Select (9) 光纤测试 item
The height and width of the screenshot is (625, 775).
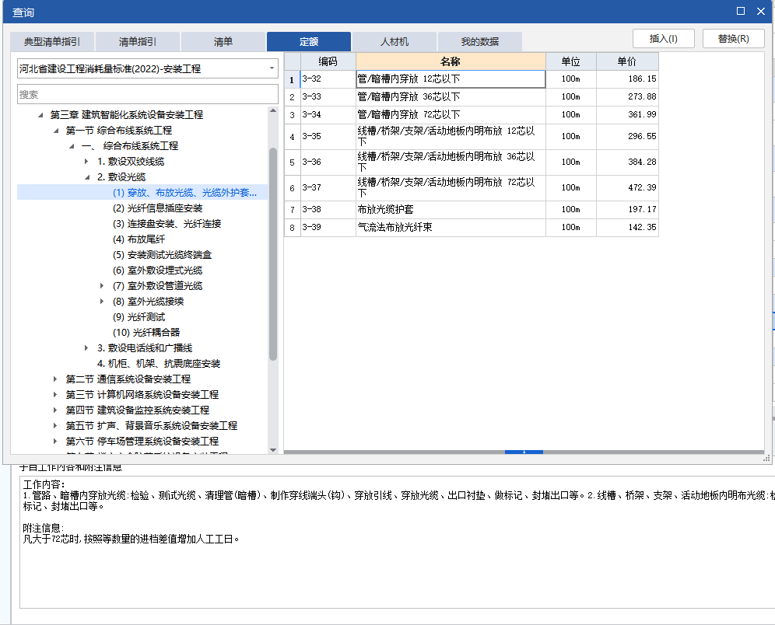tap(139, 317)
